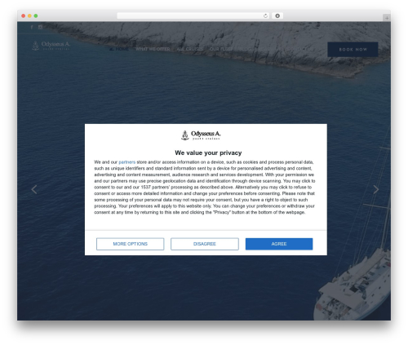This screenshot has width=408, height=345.
Task: Click the AGREE button
Action: tap(279, 244)
